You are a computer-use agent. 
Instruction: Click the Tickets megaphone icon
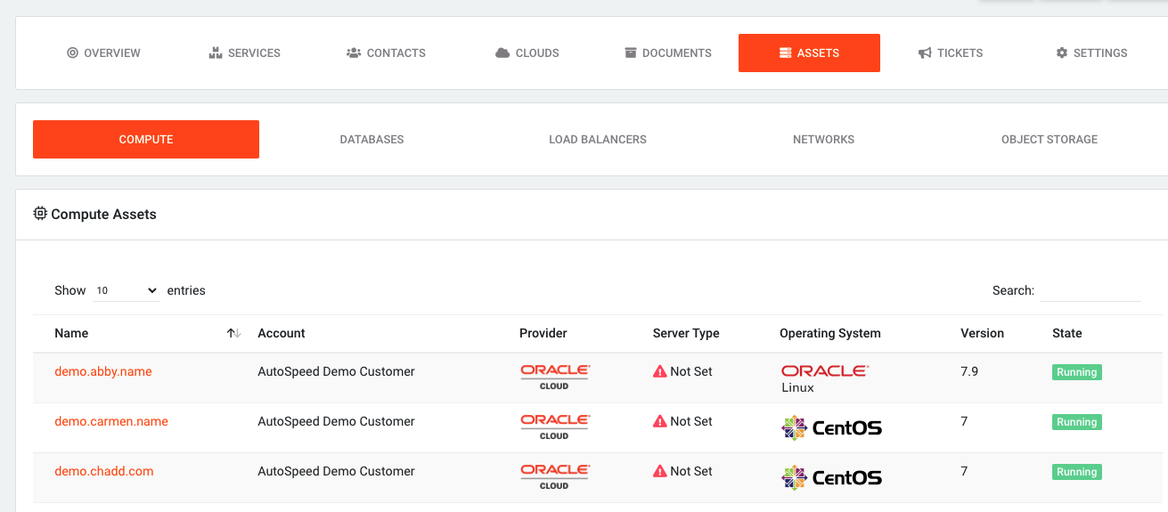(925, 53)
